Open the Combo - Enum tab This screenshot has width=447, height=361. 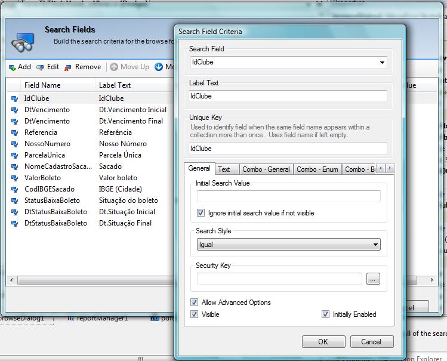(x=317, y=169)
